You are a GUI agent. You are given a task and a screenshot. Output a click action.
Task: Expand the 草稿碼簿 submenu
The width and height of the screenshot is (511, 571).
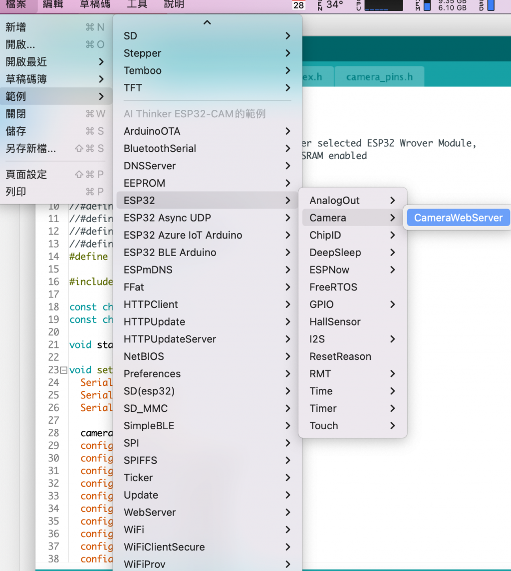(56, 79)
